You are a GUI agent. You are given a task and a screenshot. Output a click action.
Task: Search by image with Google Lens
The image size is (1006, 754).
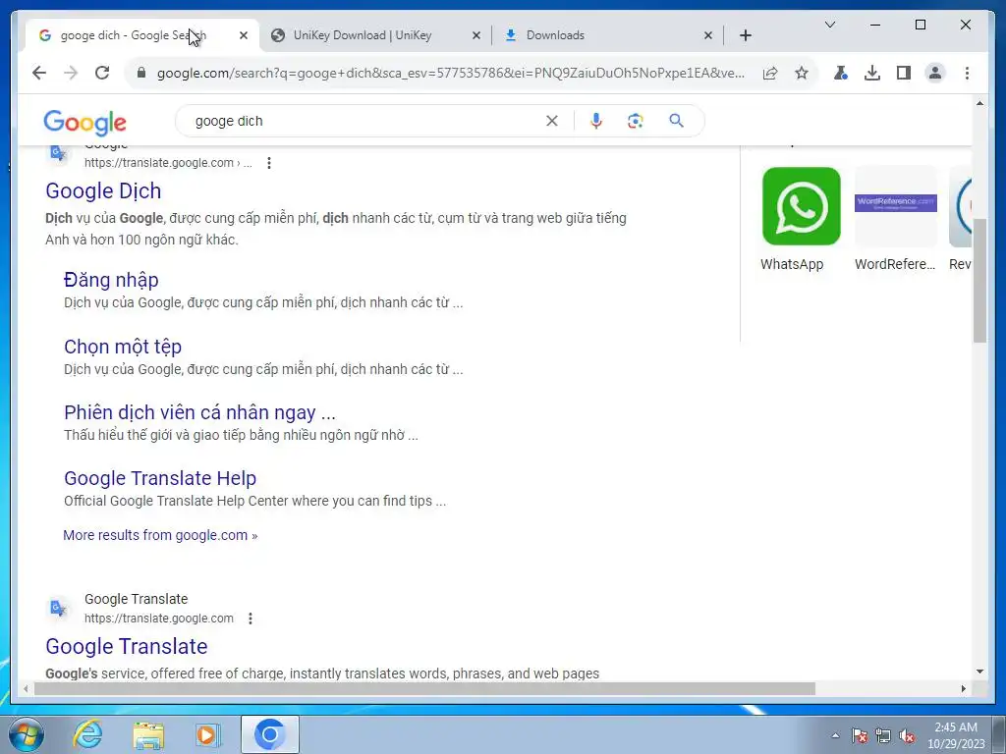[x=636, y=121]
